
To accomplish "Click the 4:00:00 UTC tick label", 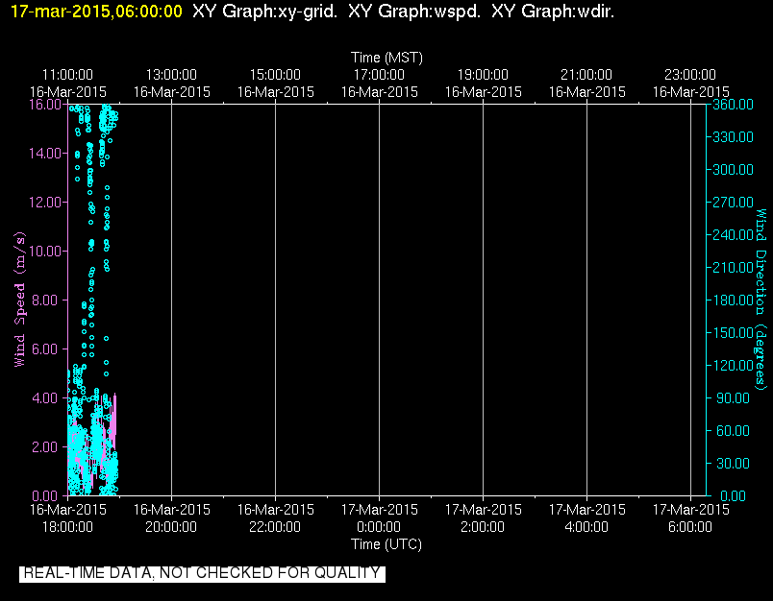I will coord(586,527).
